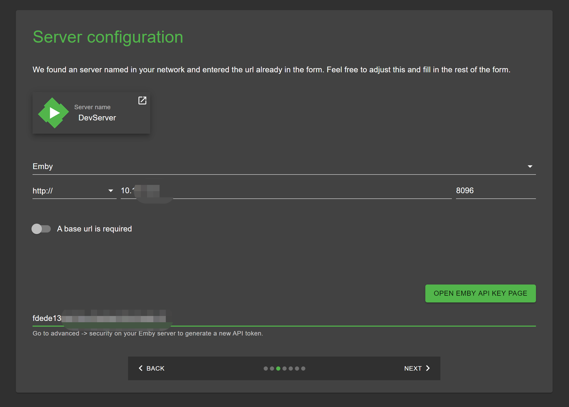
Task: Select the first wizard progress dot
Action: [265, 369]
